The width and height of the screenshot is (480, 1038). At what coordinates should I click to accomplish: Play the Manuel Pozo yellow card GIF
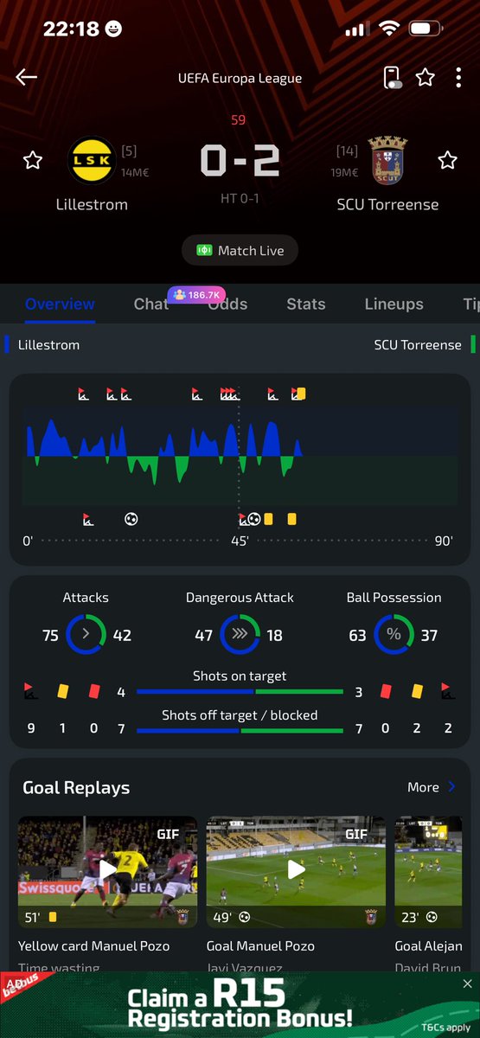(107, 869)
